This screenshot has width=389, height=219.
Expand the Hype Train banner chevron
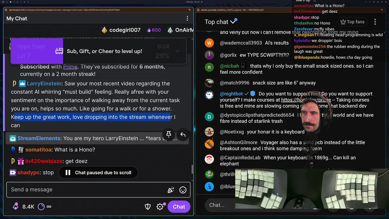(x=178, y=51)
